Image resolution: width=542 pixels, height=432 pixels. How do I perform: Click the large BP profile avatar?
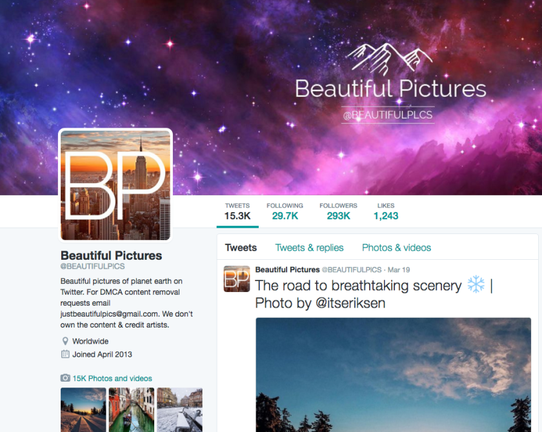coord(115,185)
